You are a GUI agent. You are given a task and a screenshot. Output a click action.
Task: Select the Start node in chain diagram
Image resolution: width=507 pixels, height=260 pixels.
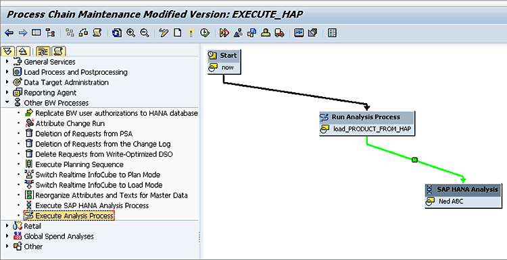pos(224,55)
